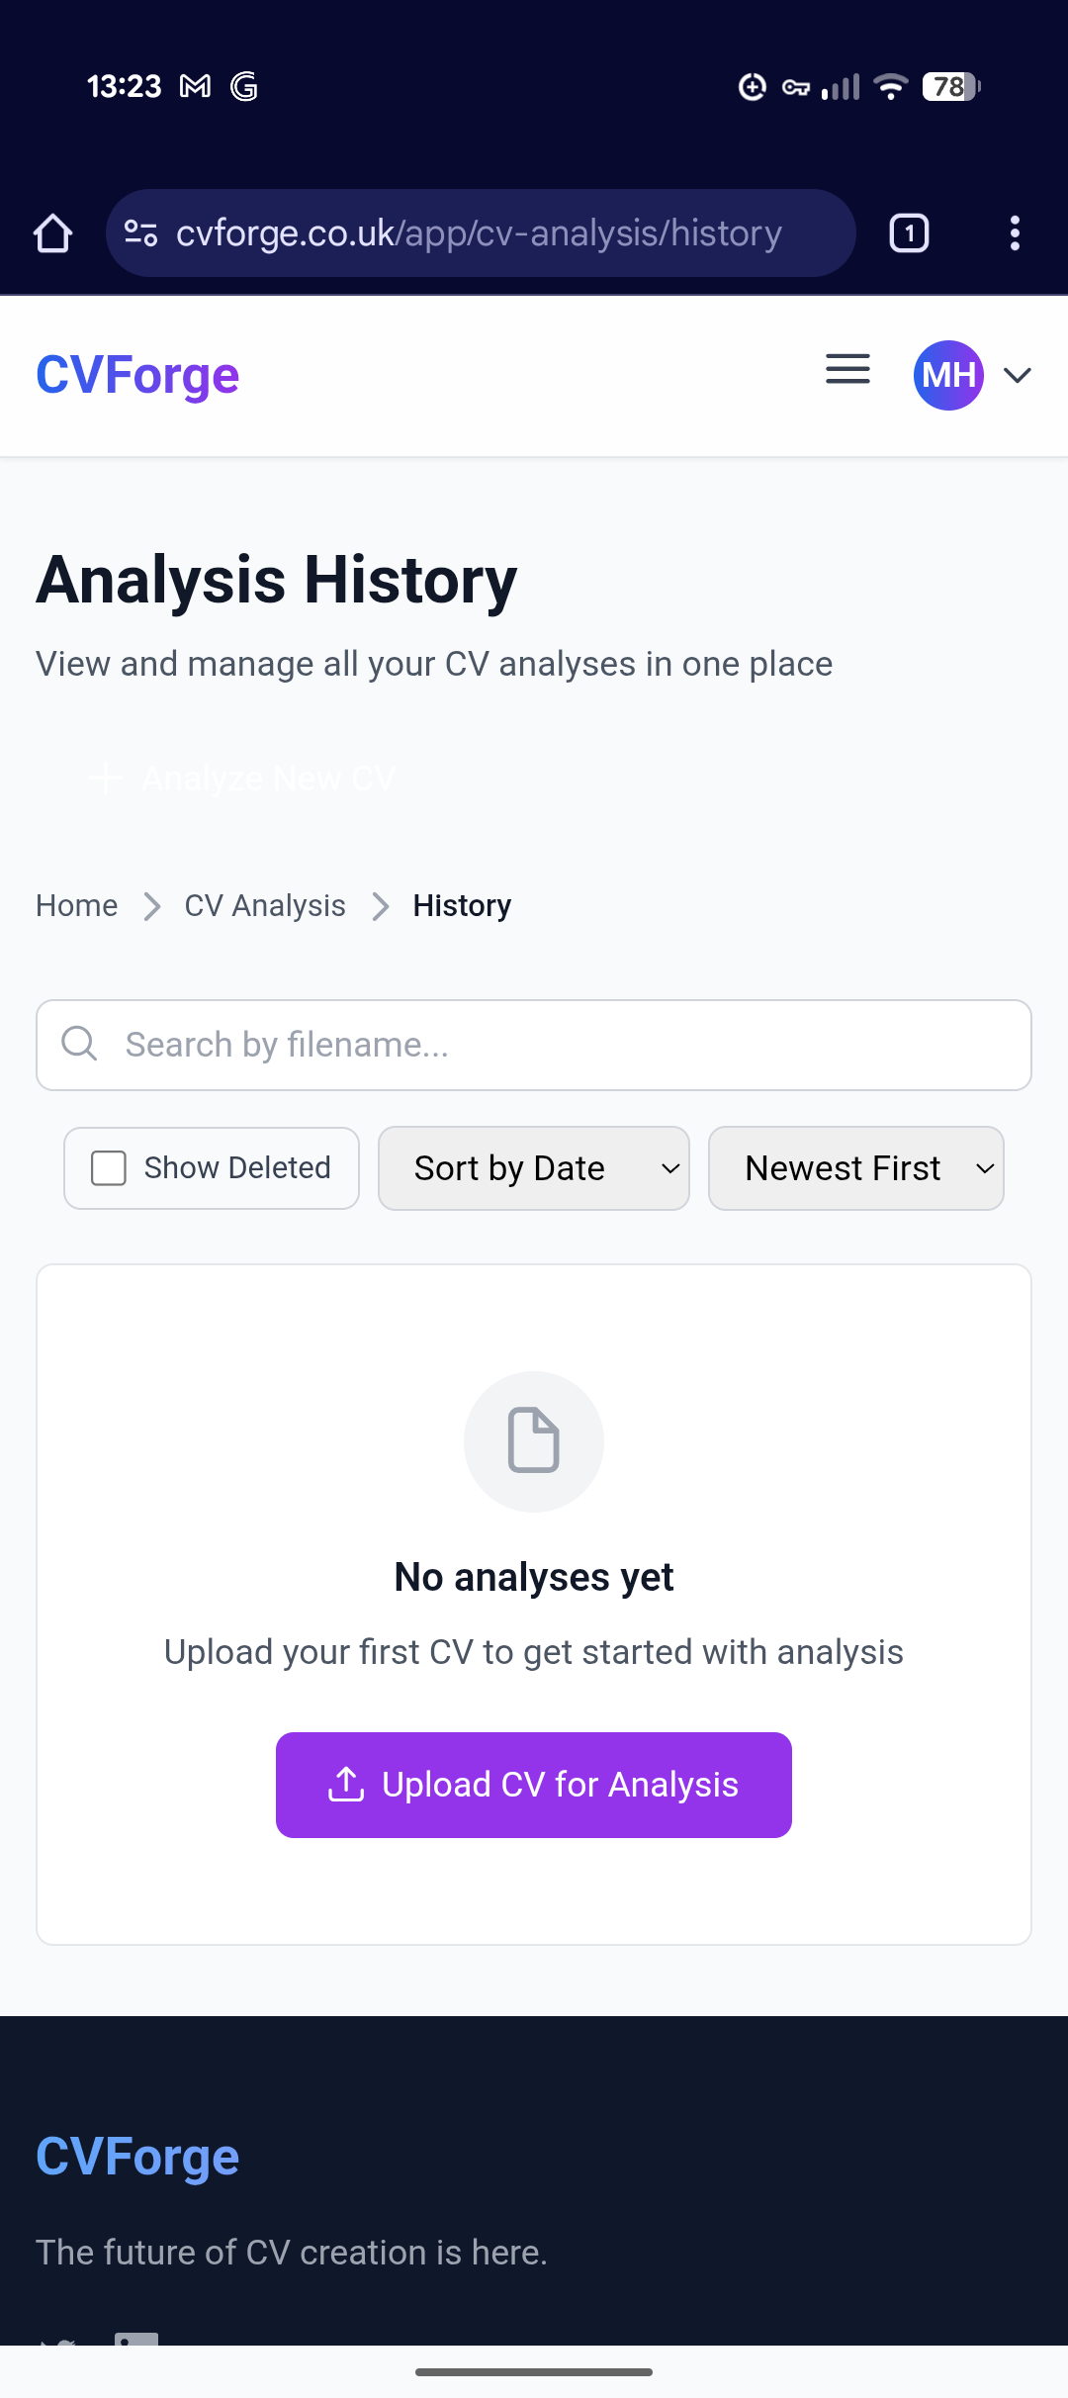Click the Analyze New CV button

coord(242,779)
